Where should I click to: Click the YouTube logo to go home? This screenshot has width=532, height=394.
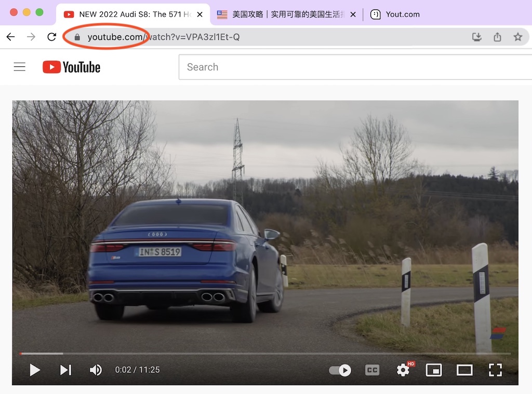[x=71, y=66]
